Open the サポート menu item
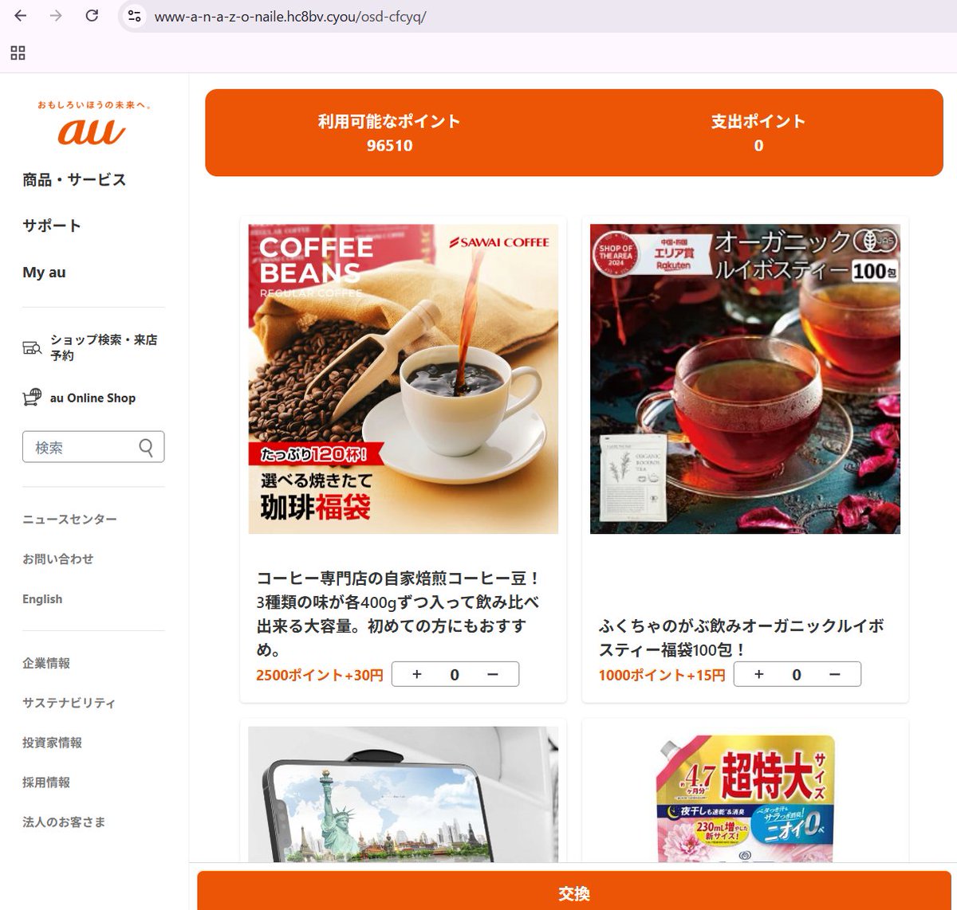 52,226
